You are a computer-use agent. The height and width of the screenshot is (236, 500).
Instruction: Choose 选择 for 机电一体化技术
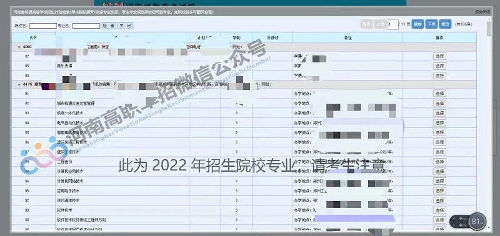tap(439, 113)
